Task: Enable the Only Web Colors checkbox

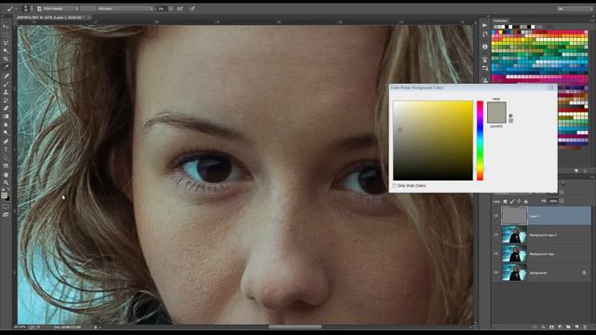Action: tap(395, 186)
